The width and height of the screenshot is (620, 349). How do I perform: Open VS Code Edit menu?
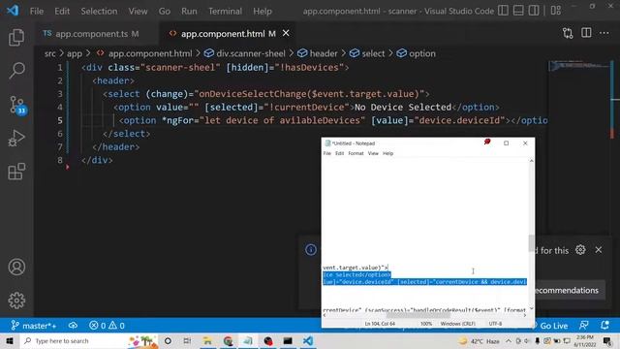click(62, 11)
